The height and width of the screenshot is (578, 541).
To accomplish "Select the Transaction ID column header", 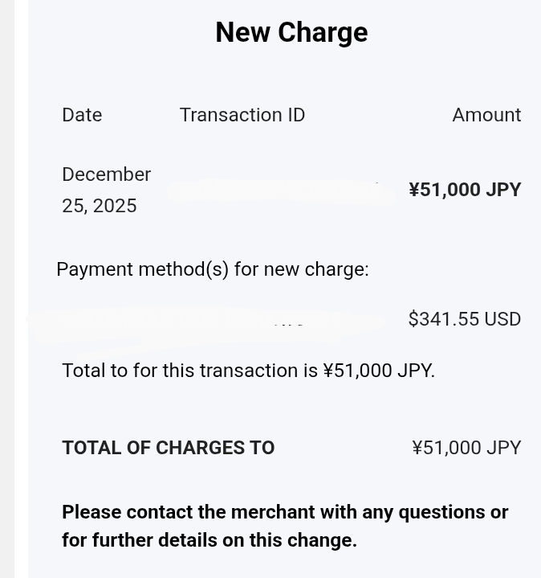I will [x=242, y=115].
